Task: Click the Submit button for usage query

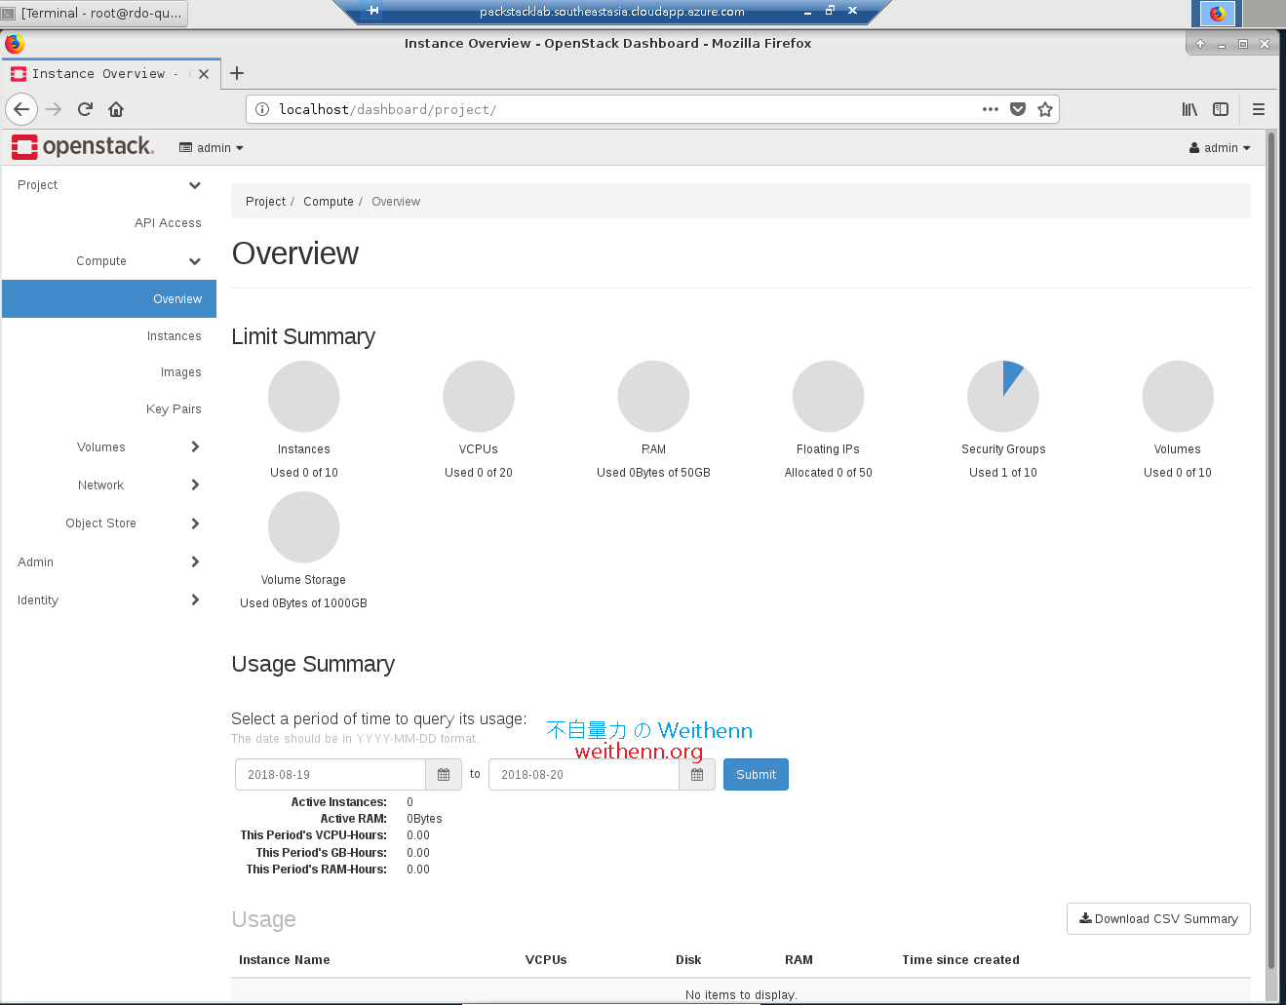Action: 756,774
